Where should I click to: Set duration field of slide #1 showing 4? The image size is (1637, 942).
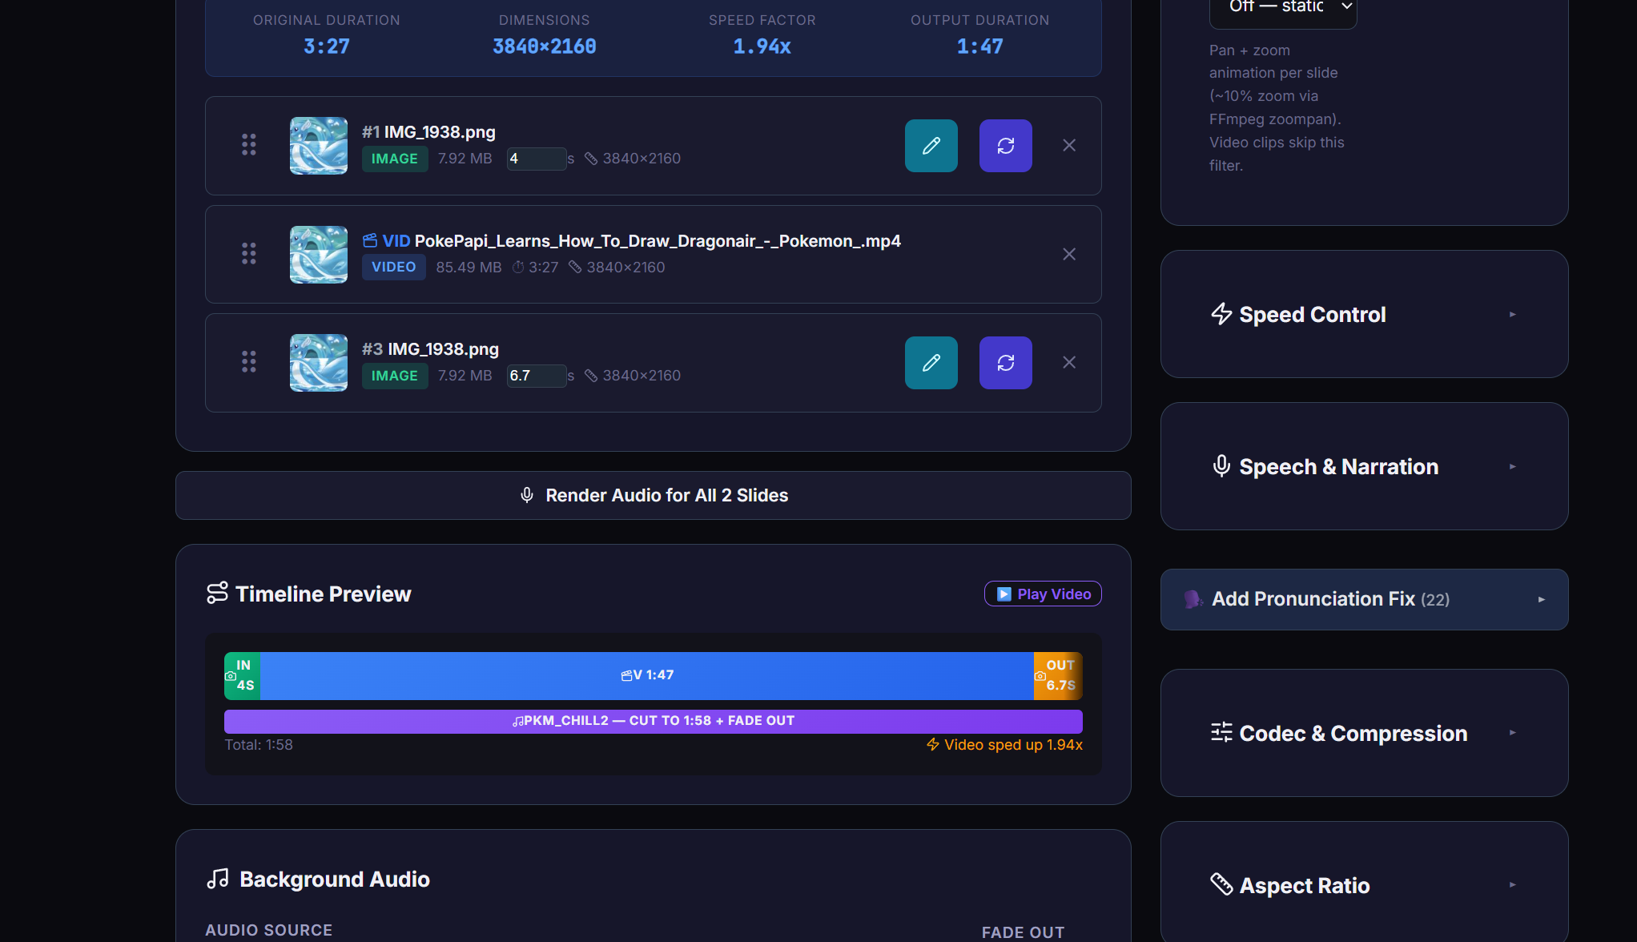click(x=537, y=159)
